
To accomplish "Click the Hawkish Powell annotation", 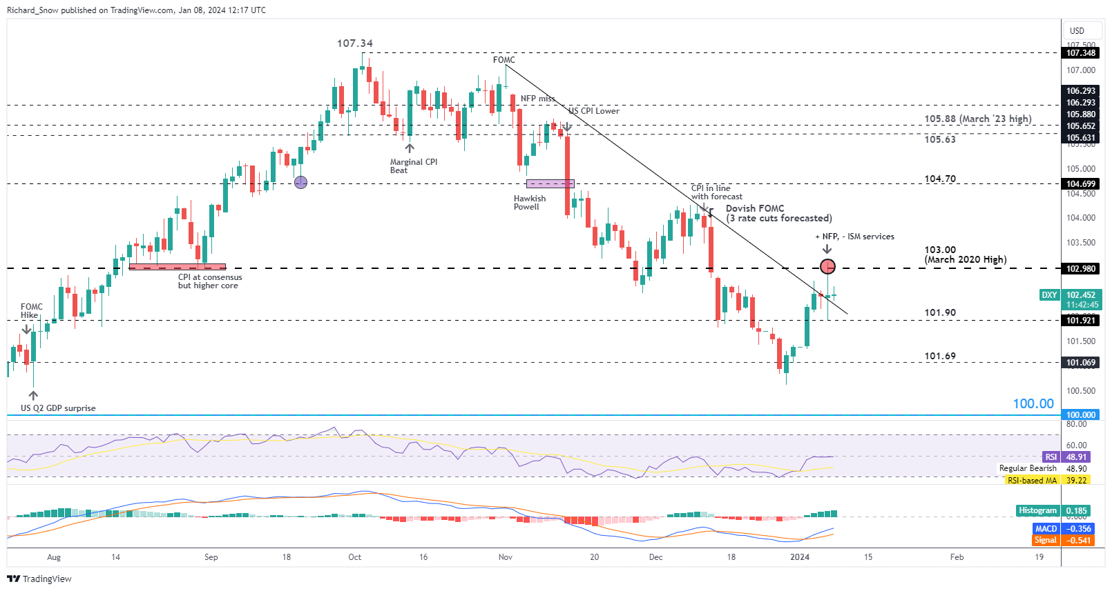I will pyautogui.click(x=530, y=203).
